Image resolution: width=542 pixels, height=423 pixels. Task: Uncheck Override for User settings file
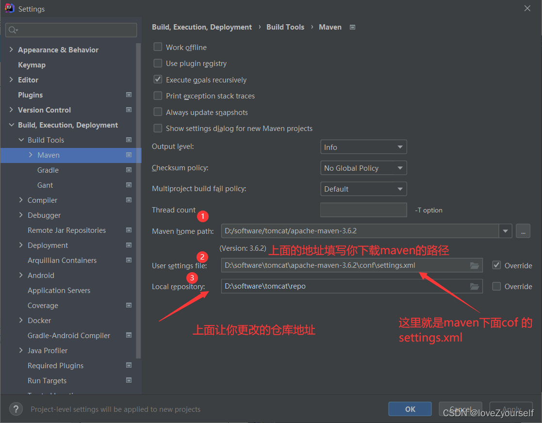click(x=497, y=265)
